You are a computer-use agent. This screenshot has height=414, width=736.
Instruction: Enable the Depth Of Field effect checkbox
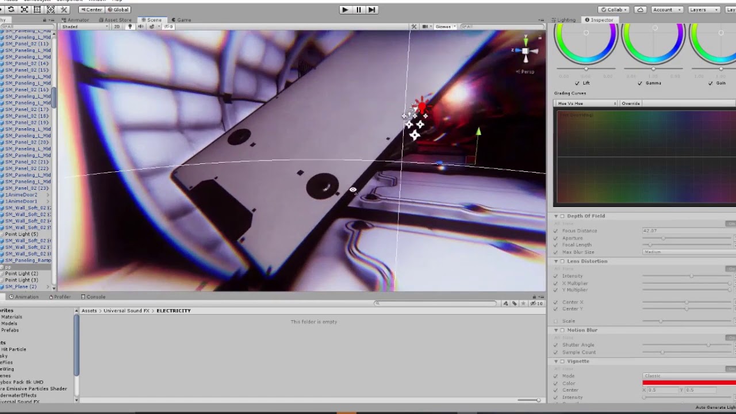pos(562,216)
